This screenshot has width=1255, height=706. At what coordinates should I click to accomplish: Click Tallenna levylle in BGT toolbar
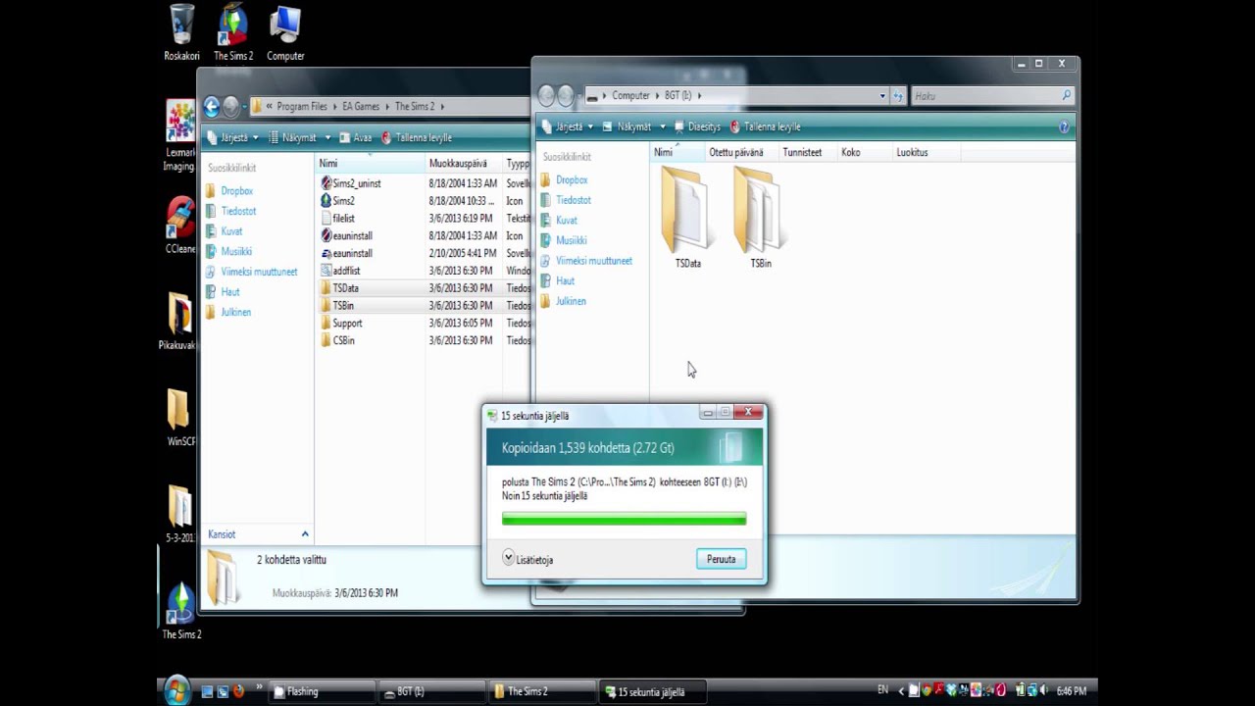coord(765,126)
